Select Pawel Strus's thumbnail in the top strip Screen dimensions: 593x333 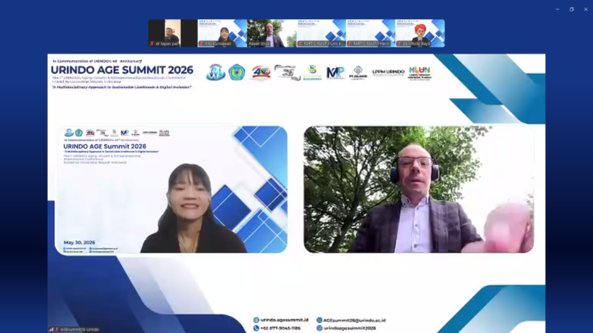[x=272, y=33]
